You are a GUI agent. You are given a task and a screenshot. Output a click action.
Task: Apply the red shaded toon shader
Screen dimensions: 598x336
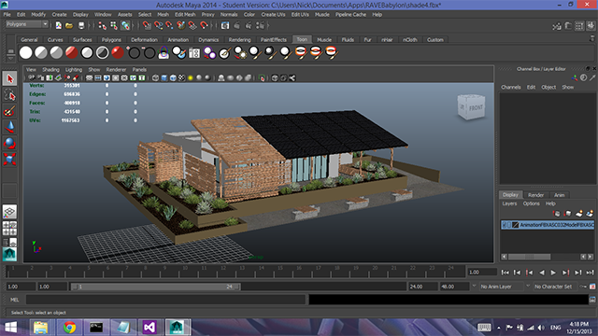pyautogui.click(x=71, y=52)
